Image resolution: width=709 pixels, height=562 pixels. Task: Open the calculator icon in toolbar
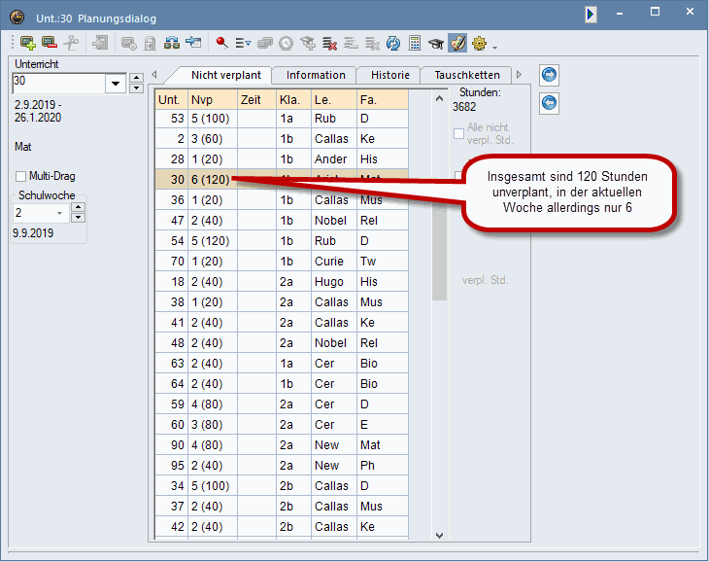(x=415, y=43)
